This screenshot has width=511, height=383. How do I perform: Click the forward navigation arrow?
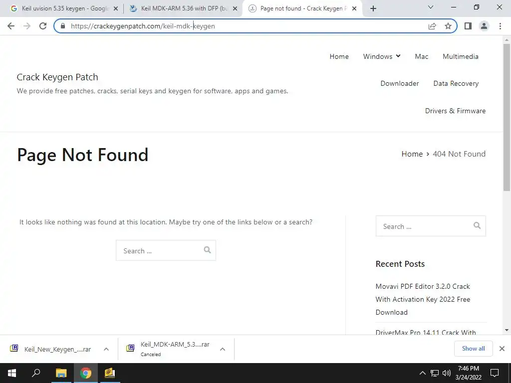[x=27, y=26]
